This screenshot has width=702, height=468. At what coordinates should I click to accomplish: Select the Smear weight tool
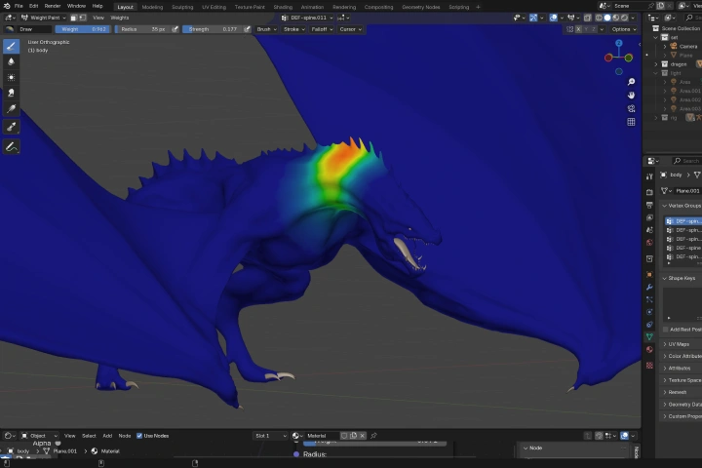11,93
